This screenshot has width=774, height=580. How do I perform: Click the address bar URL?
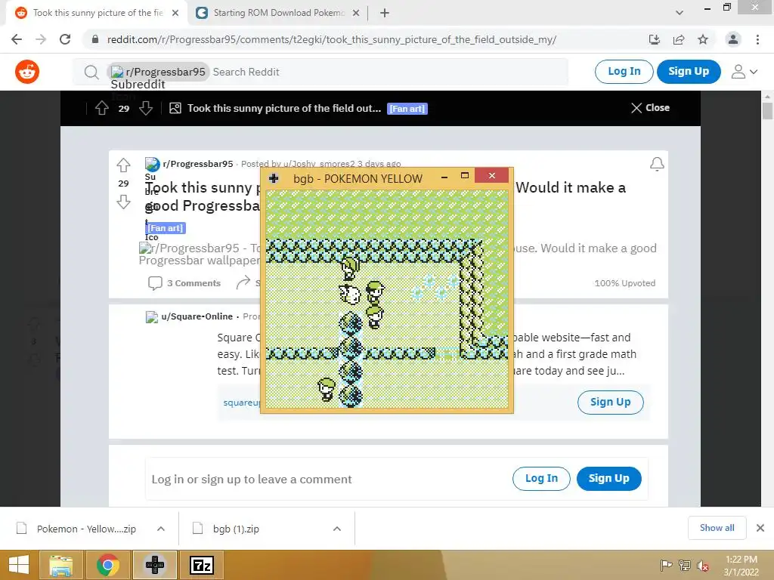tap(332, 39)
